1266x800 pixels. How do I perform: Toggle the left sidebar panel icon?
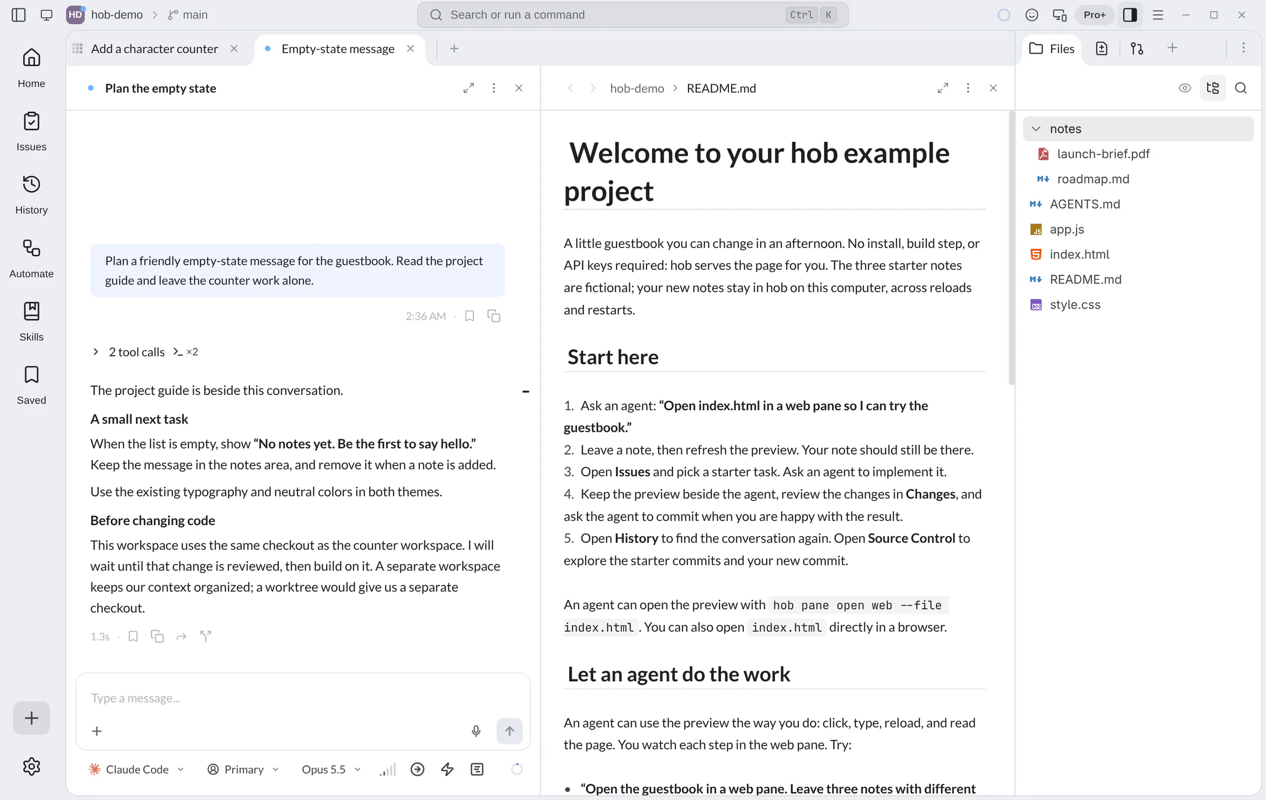[x=18, y=15]
